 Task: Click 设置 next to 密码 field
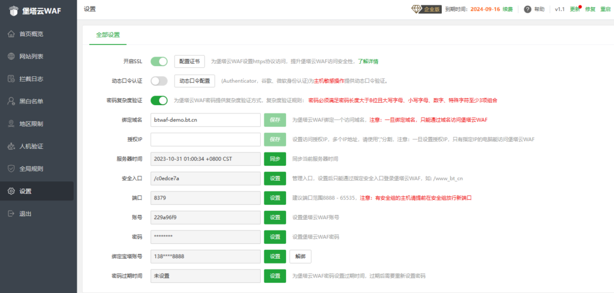tap(275, 237)
